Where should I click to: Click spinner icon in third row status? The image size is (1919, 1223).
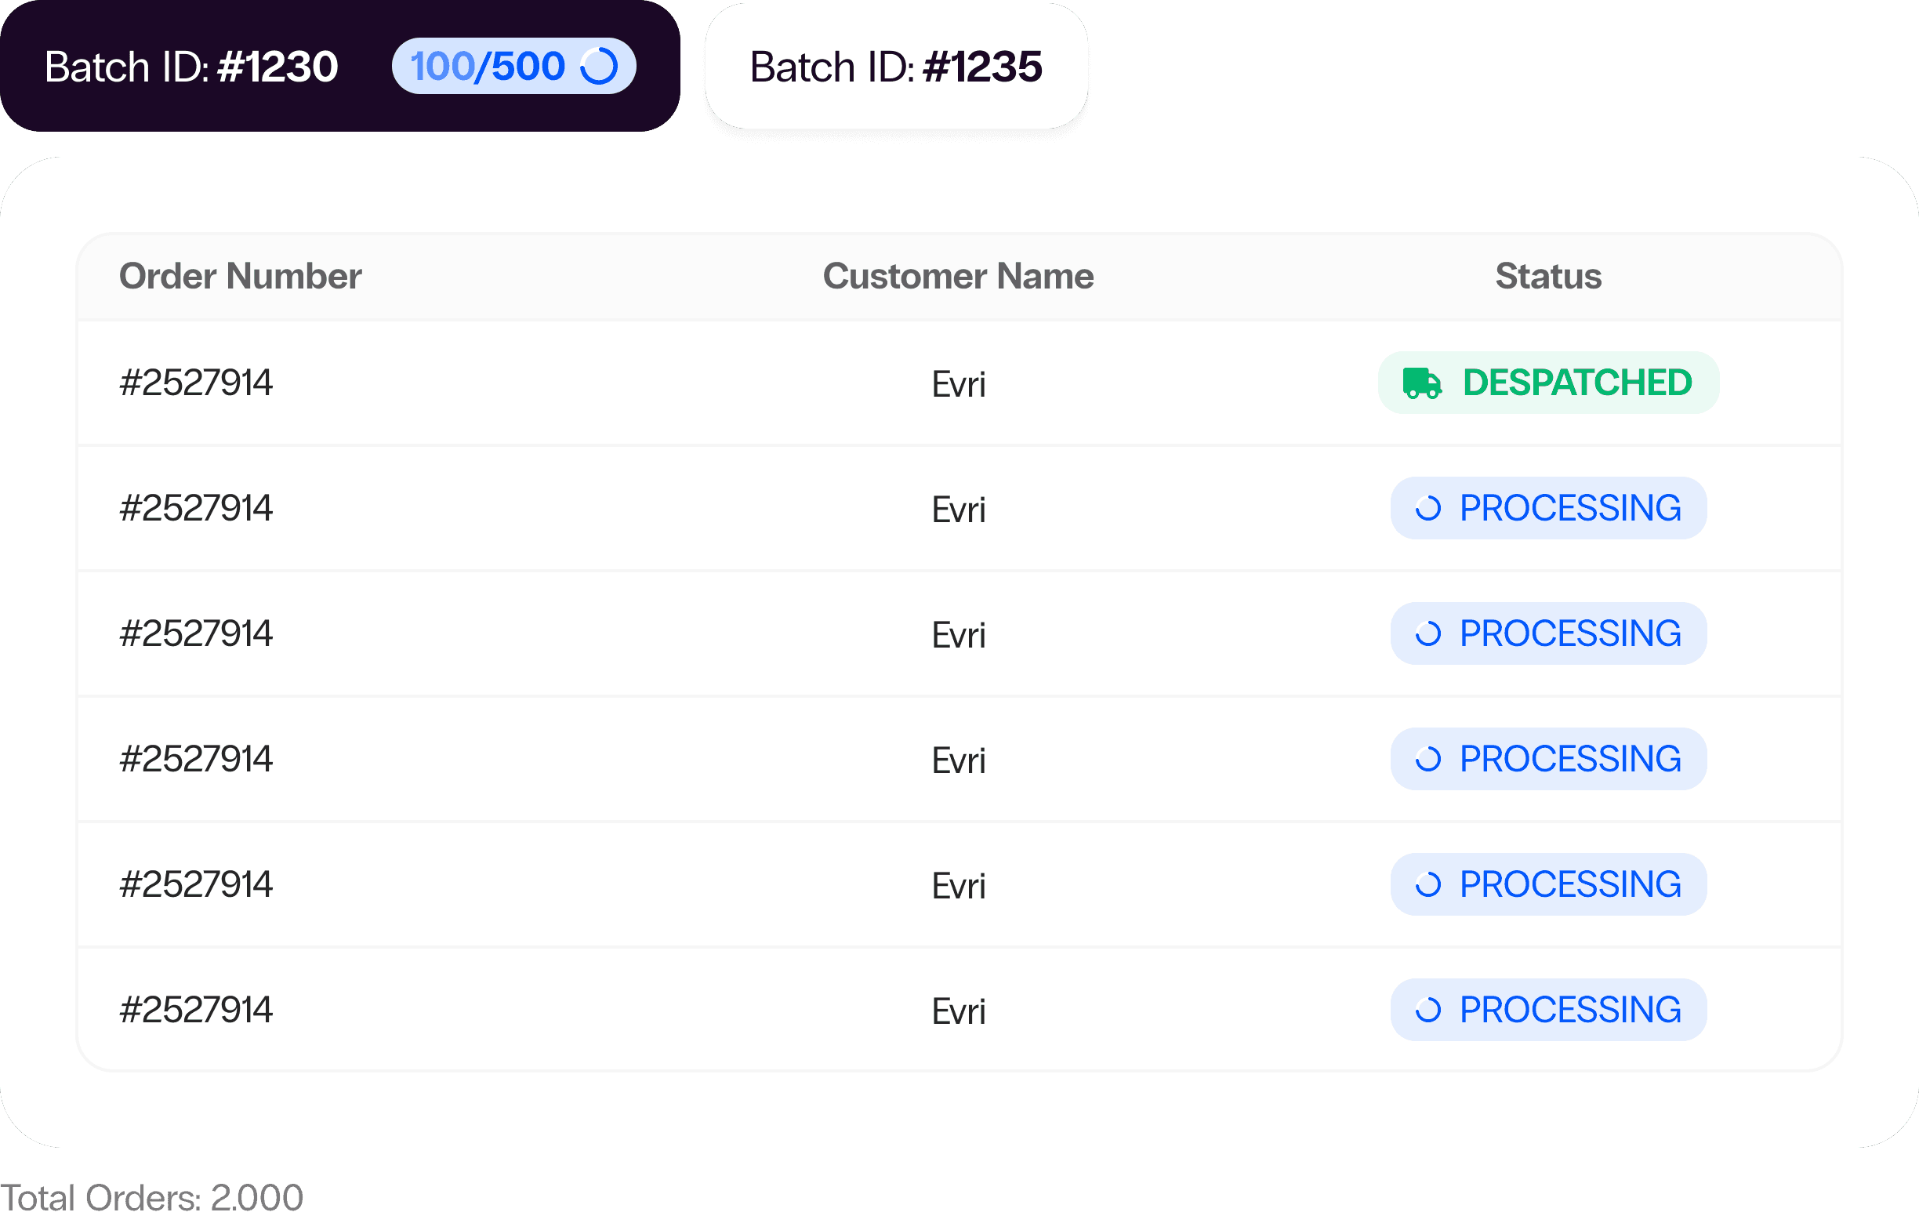[x=1428, y=634]
